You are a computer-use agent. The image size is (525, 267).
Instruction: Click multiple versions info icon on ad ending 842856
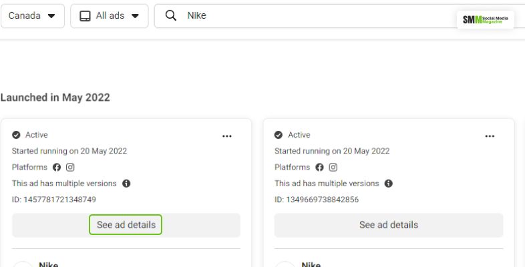(389, 184)
